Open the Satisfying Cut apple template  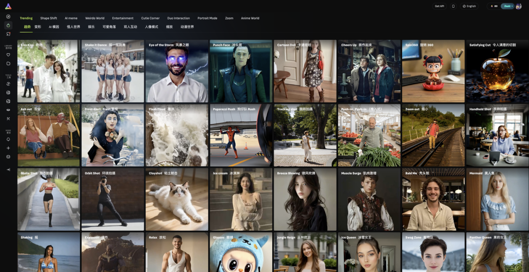tap(497, 71)
